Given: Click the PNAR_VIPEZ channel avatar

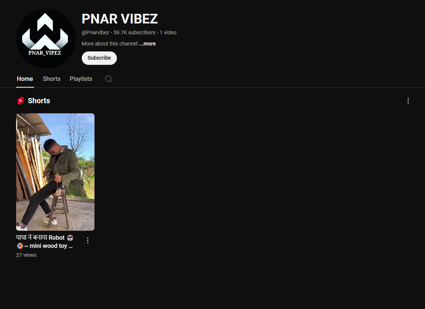Looking at the screenshot, I should point(46,39).
